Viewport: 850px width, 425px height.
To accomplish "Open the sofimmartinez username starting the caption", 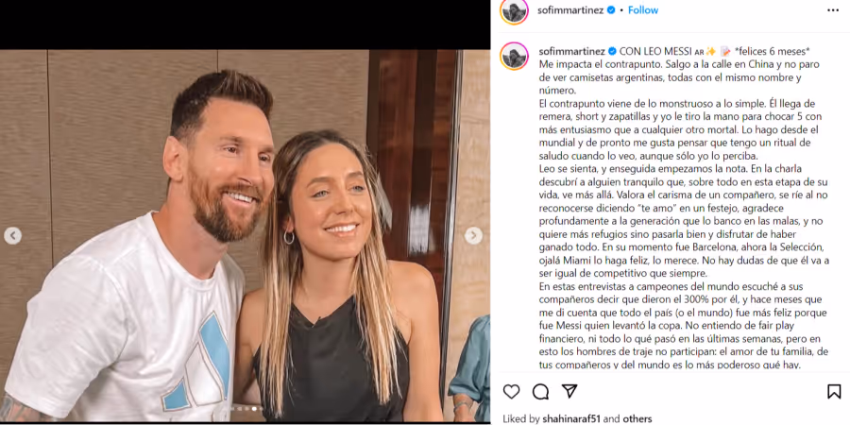I will pos(572,52).
